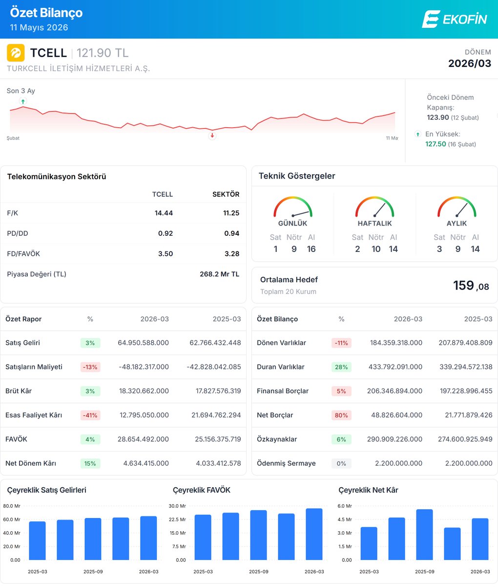Click the Satış Geliri 3% badge
Viewport: 498px width, 587px height.
pos(90,343)
